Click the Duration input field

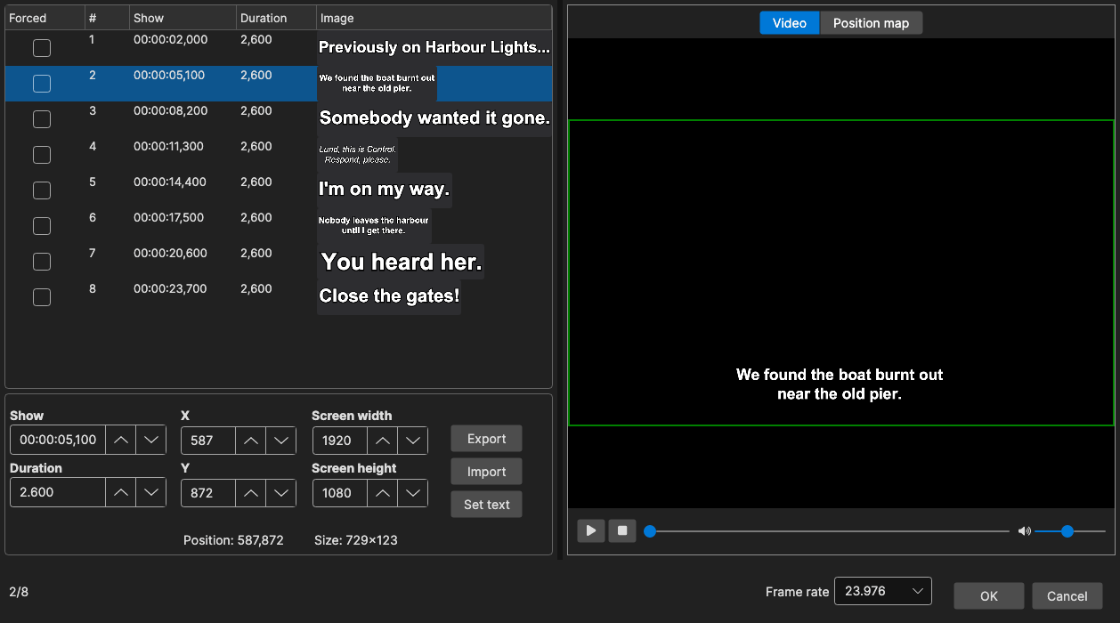(58, 492)
